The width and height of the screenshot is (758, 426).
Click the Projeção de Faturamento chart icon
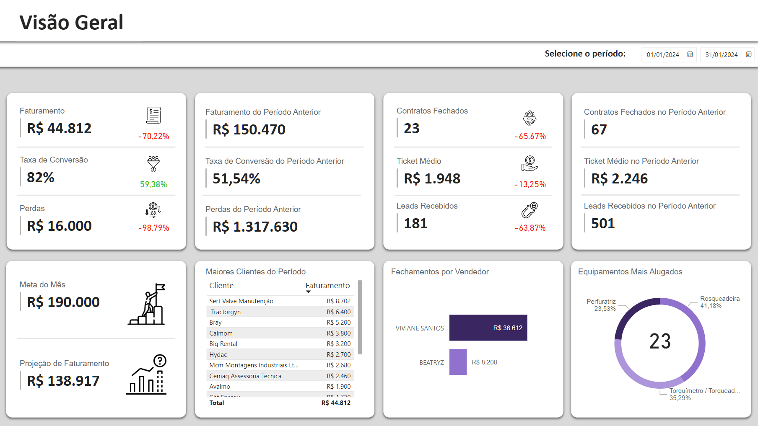point(148,375)
